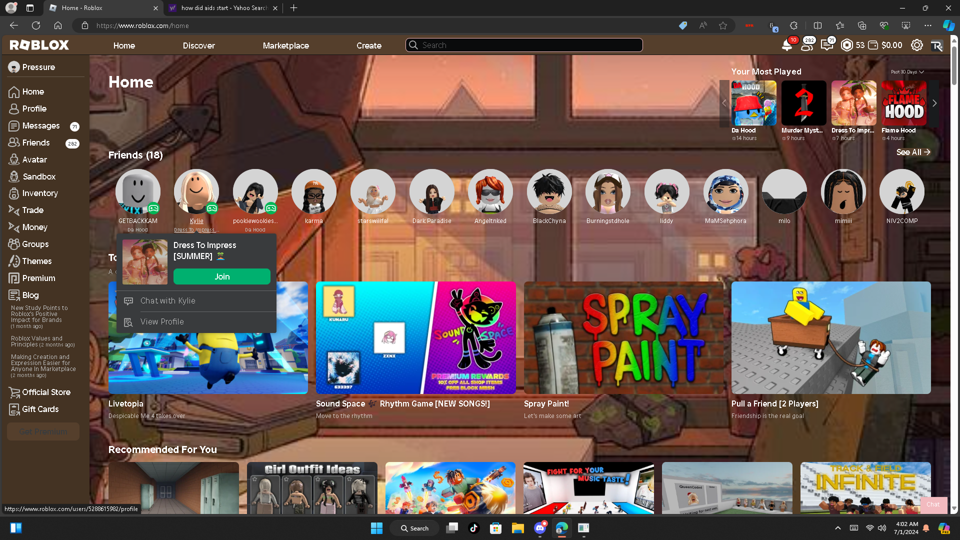The image size is (960, 540).
Task: Open friend GETBACKKAM's avatar
Action: coord(138,191)
